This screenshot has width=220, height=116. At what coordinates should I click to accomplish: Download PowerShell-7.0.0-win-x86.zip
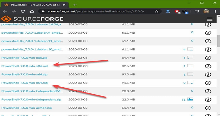pyautogui.click(x=24, y=58)
